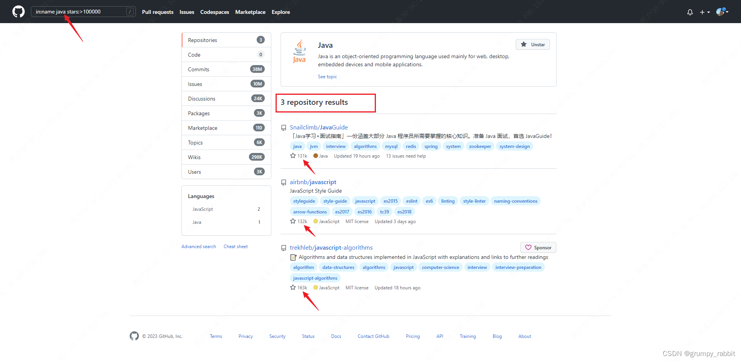Click the system-design topic tag

(514, 146)
